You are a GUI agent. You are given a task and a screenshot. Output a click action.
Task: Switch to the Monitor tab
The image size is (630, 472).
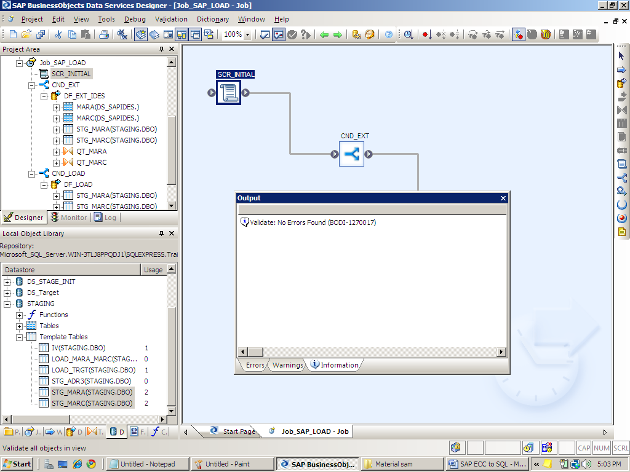[69, 217]
